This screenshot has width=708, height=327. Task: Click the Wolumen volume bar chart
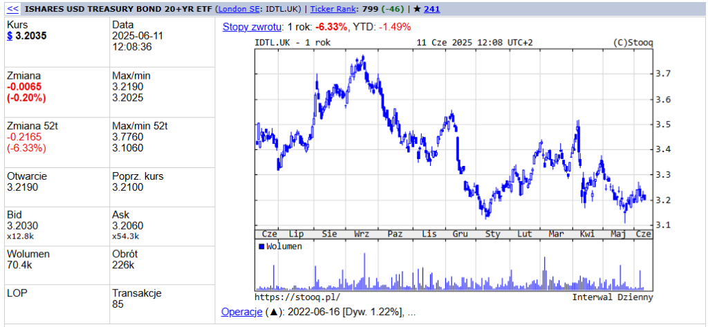[x=454, y=265]
